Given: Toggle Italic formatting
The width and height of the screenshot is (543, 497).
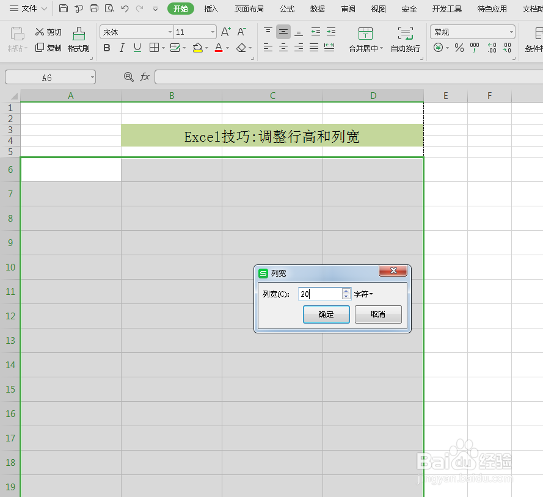Looking at the screenshot, I should [x=122, y=48].
